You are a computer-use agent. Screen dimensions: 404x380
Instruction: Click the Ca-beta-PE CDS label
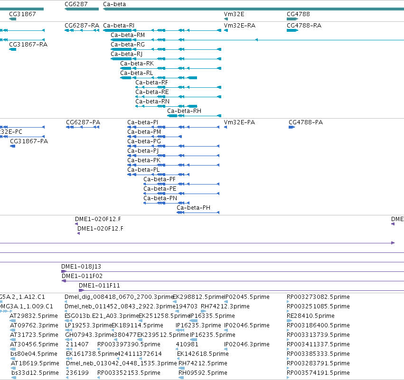pos(160,189)
